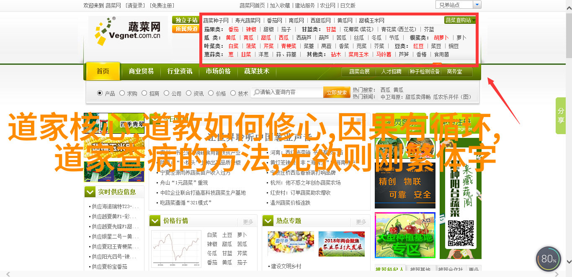572x277 pixels.
Task: Open the price trend chart thumbnail
Action: pyautogui.click(x=176, y=249)
